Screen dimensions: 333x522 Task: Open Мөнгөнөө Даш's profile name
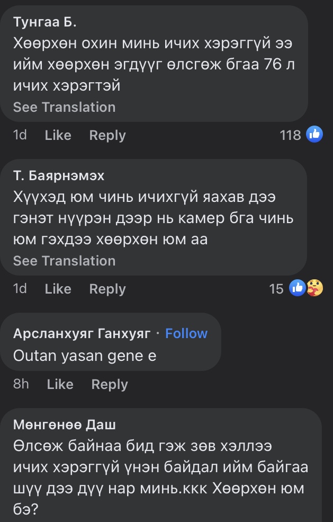pyautogui.click(x=64, y=424)
